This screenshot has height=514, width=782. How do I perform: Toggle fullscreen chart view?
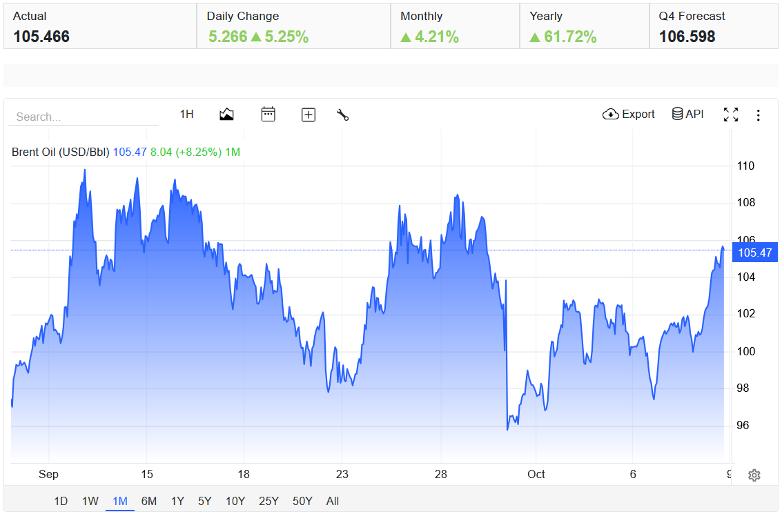[x=731, y=115]
